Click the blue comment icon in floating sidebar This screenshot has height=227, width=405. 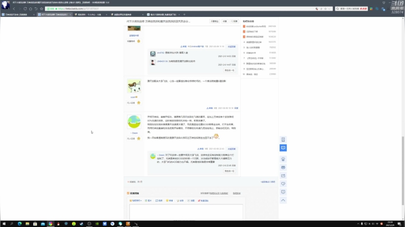[x=283, y=148]
